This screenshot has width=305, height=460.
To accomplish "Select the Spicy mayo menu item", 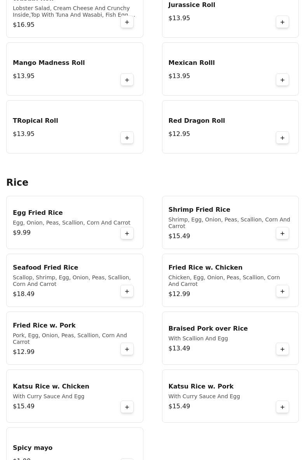I will pyautogui.click(x=33, y=448).
